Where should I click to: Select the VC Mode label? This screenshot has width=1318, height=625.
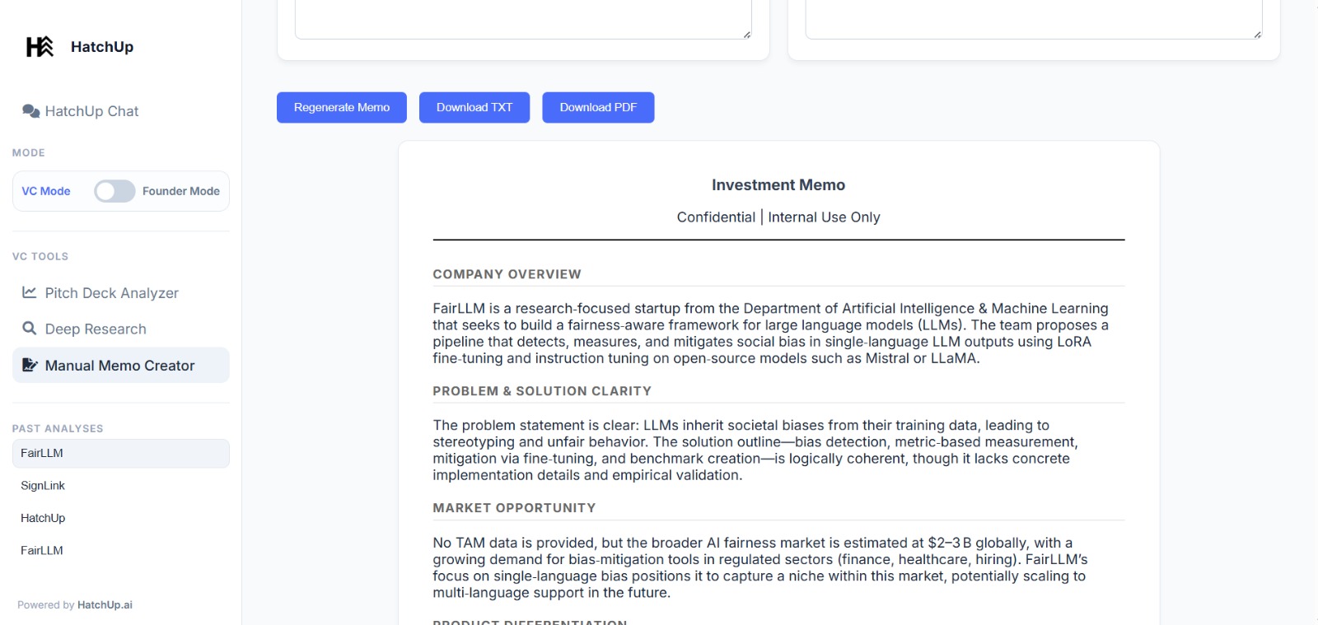click(46, 191)
